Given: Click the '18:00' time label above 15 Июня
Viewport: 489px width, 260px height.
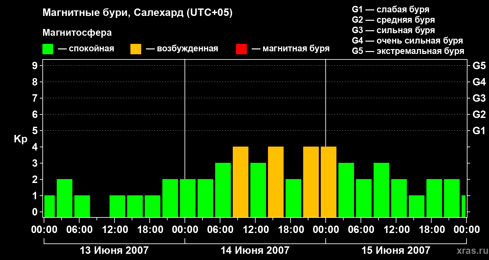Looking at the screenshot, I should (431, 230).
